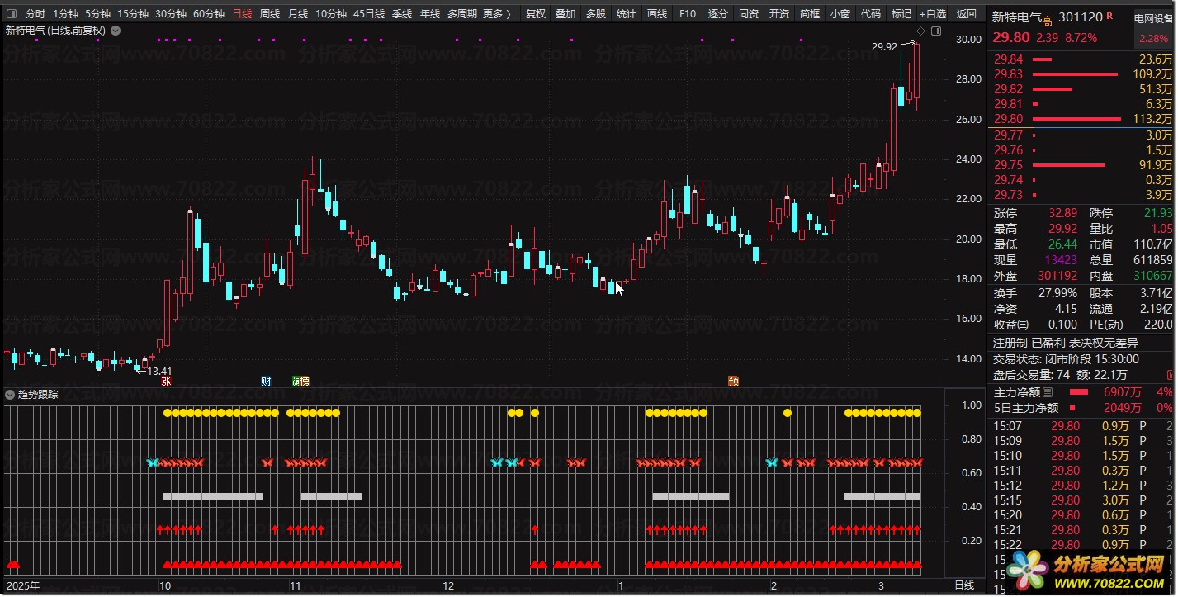Open the 多股 multi-stock view
This screenshot has height=597, width=1178.
[596, 14]
